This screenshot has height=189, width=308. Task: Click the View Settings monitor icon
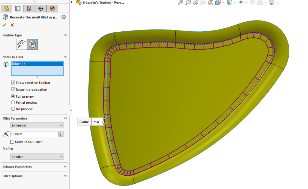pyautogui.click(x=272, y=2)
